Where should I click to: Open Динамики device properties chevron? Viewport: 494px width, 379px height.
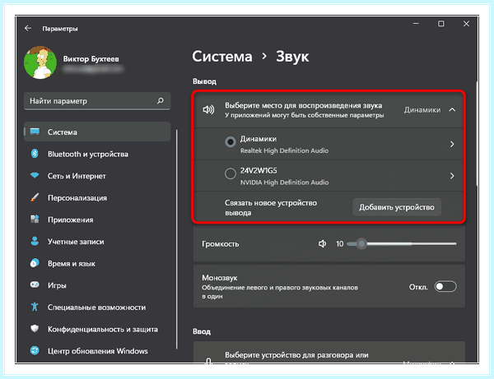coord(452,144)
